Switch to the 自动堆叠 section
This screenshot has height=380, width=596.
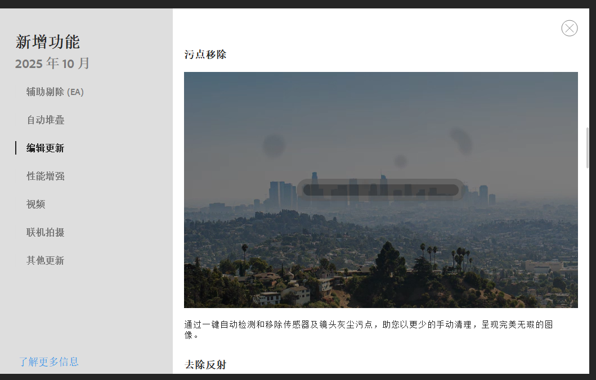pyautogui.click(x=45, y=120)
